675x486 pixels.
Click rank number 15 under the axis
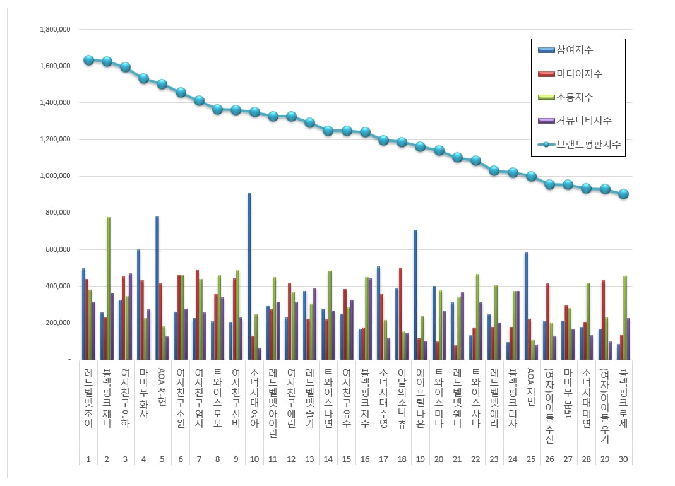pyautogui.click(x=347, y=459)
